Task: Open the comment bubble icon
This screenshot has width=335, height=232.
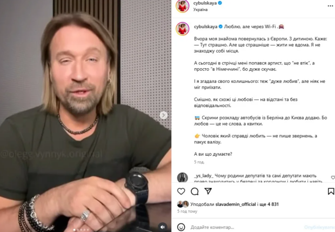Action: click(195, 191)
